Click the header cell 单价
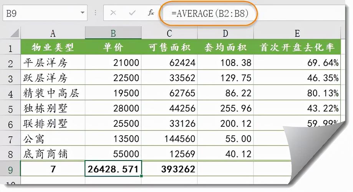The image size is (353, 192). [x=113, y=47]
